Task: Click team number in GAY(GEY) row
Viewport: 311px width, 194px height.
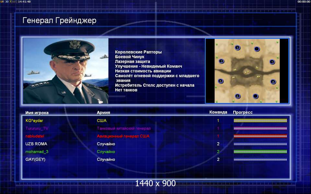Action: click(218, 159)
